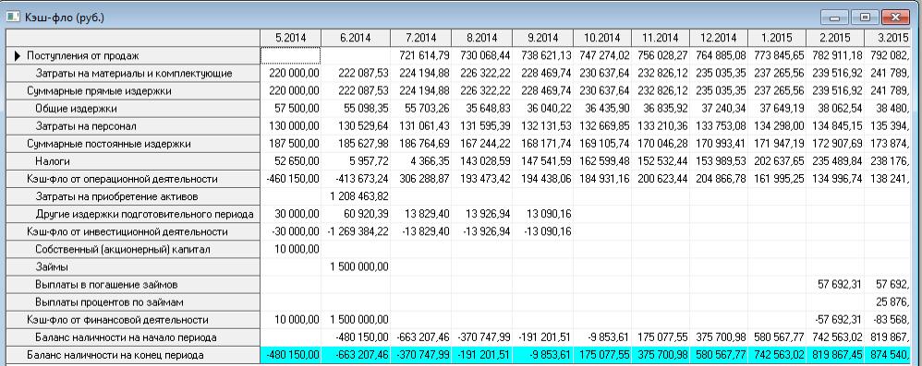Select row Суммарные прямые издержки
Screen dimensions: 922x366
[133, 91]
